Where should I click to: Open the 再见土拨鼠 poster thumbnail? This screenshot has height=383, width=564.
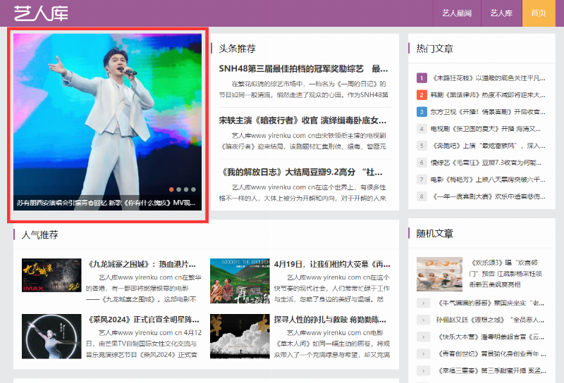pyautogui.click(x=240, y=281)
